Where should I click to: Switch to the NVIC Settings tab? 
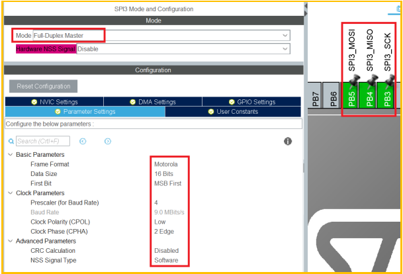click(x=54, y=102)
